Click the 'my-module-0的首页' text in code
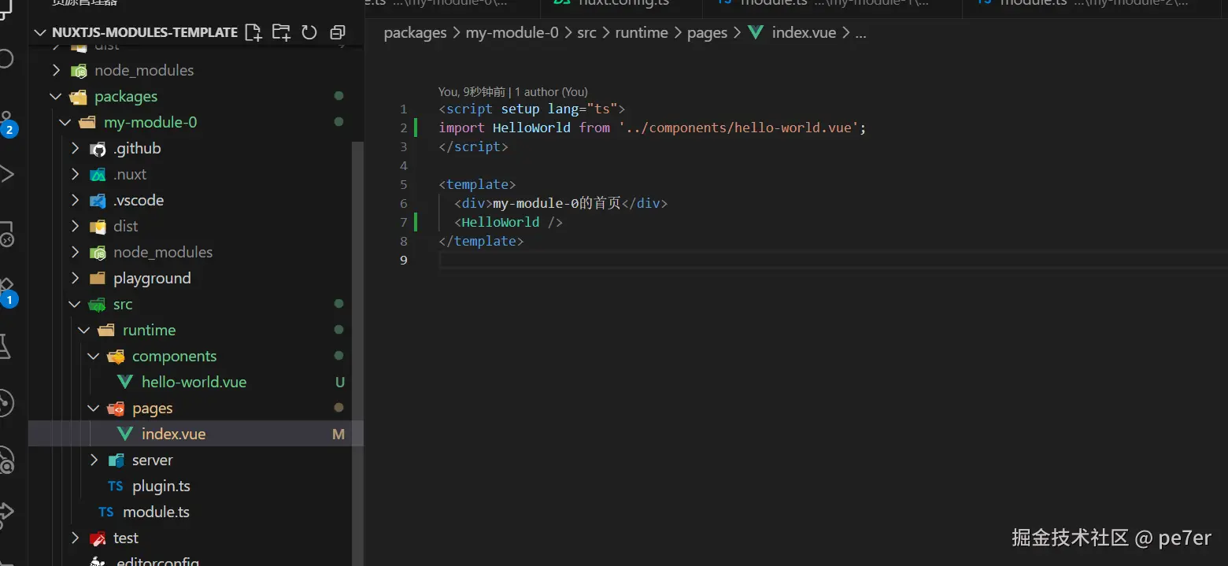This screenshot has width=1228, height=566. click(x=557, y=203)
